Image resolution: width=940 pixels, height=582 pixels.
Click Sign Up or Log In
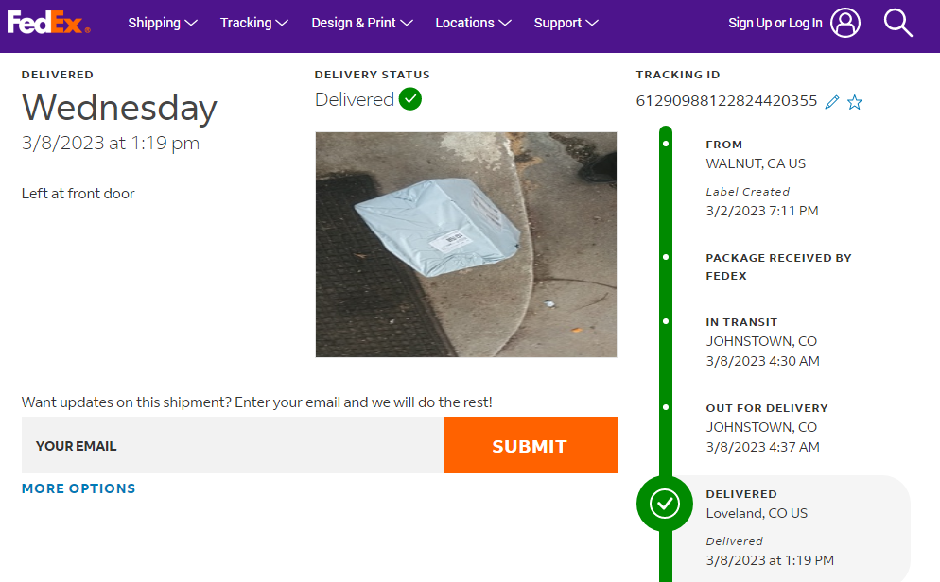[775, 23]
